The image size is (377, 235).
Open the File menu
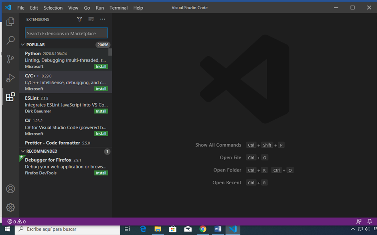21,8
